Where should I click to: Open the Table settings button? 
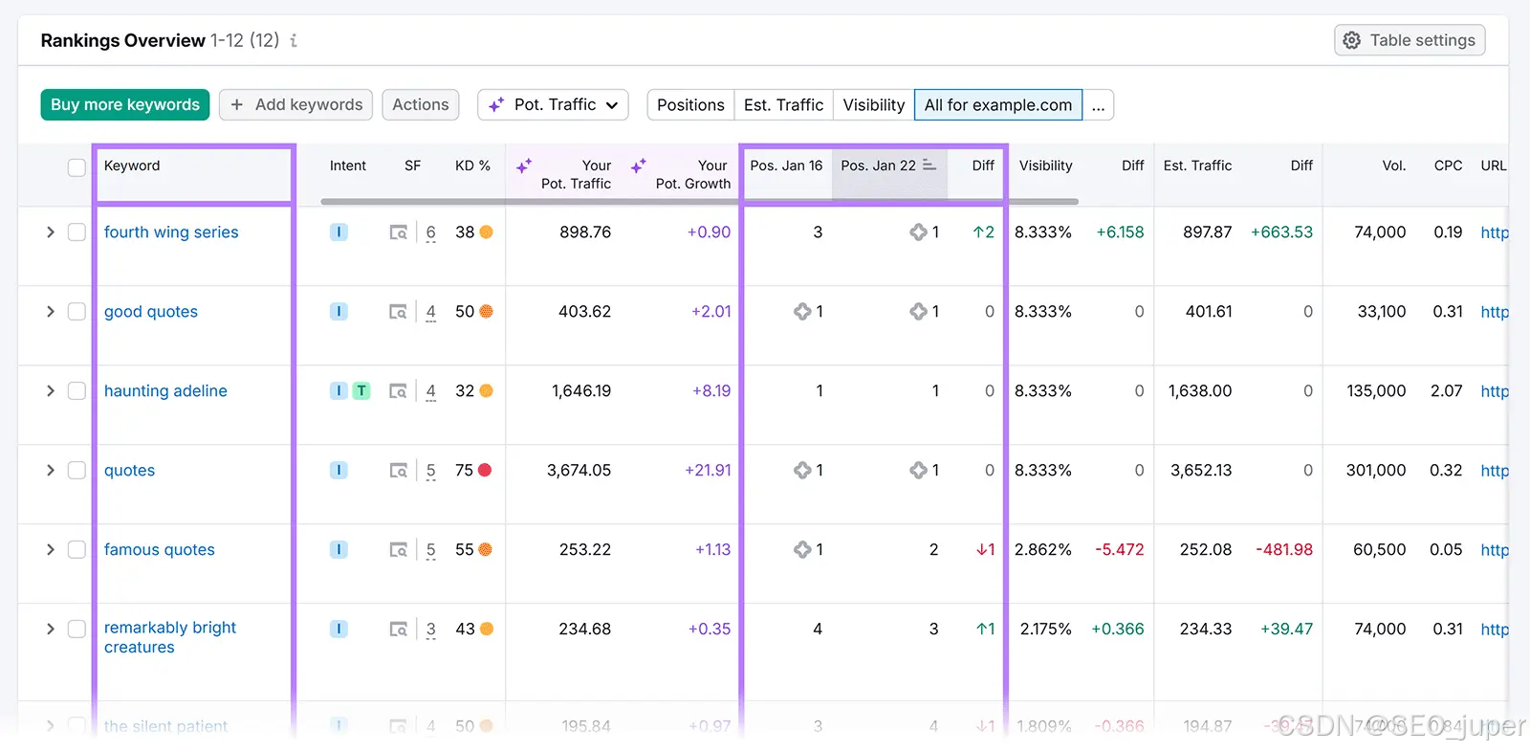[1410, 40]
